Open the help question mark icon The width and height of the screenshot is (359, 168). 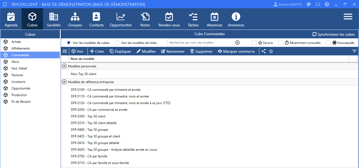327,4
